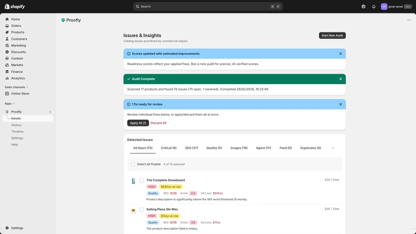Expand the Apps section

coord(9,103)
